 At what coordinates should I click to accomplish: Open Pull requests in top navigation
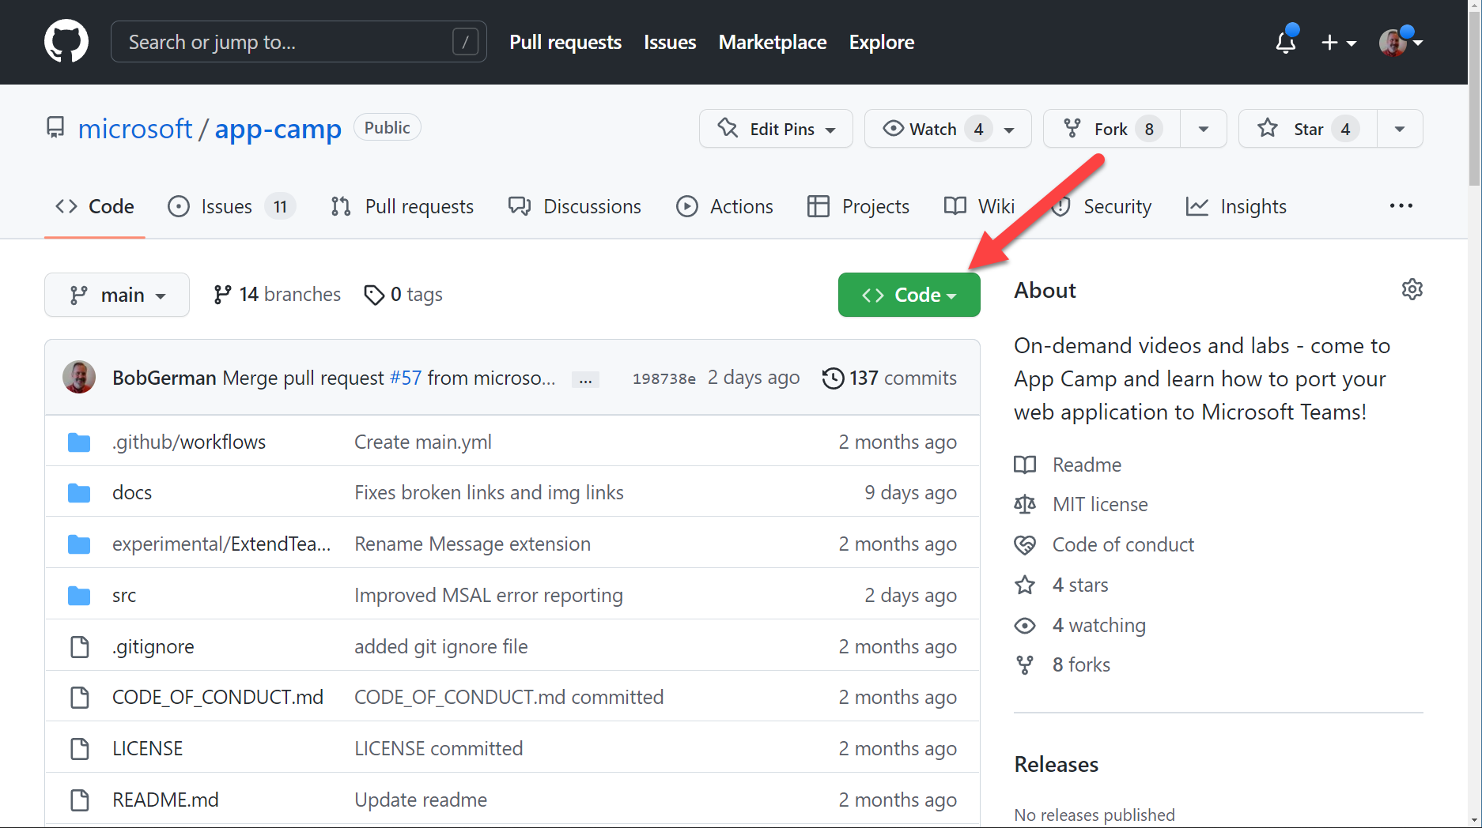tap(565, 42)
